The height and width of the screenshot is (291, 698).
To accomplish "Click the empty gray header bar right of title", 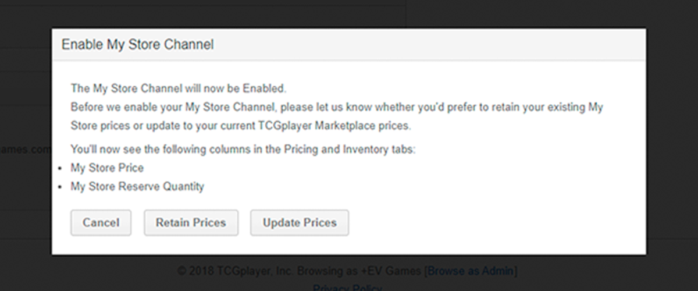I will coord(429,44).
